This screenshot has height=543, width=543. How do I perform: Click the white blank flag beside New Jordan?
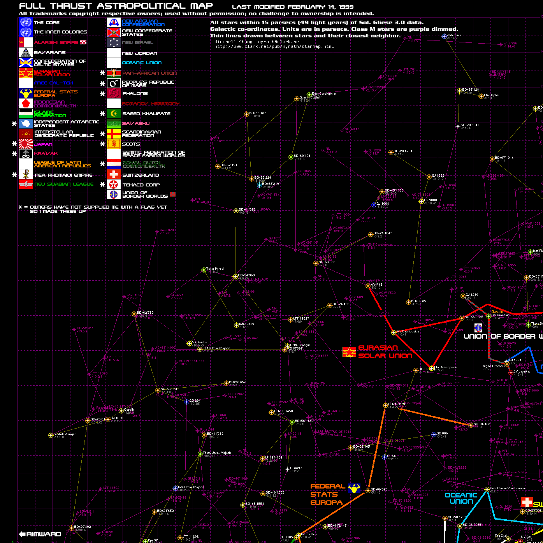point(114,53)
